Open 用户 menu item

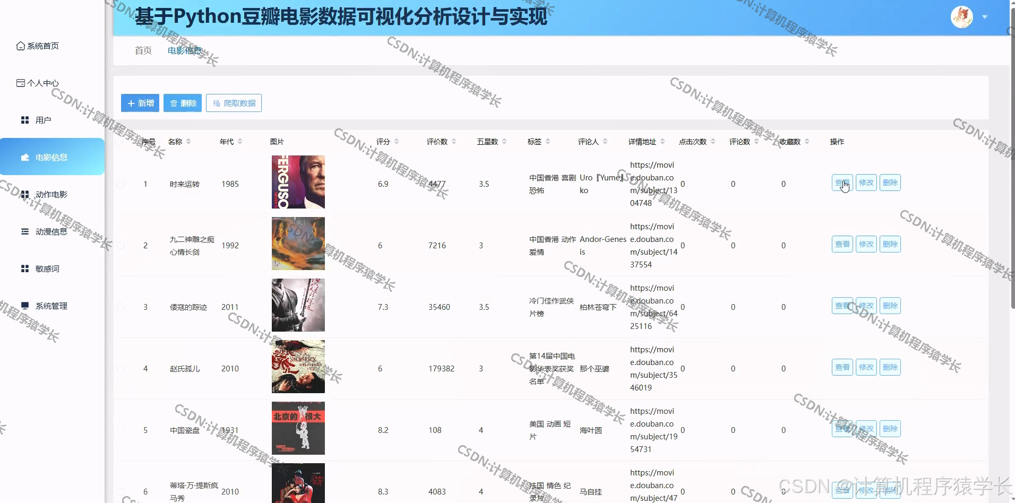[x=44, y=120]
